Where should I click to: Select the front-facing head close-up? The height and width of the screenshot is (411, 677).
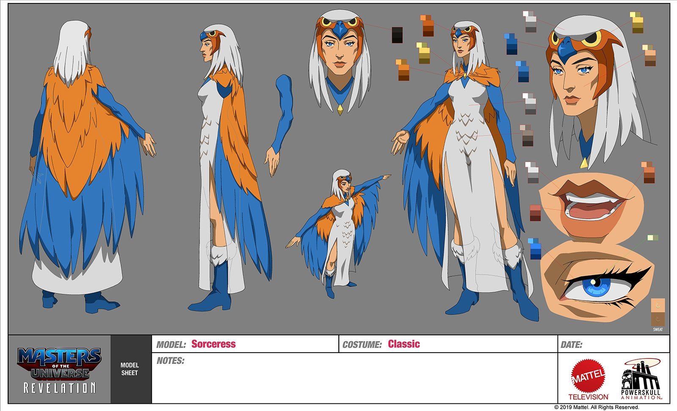pyautogui.click(x=340, y=63)
